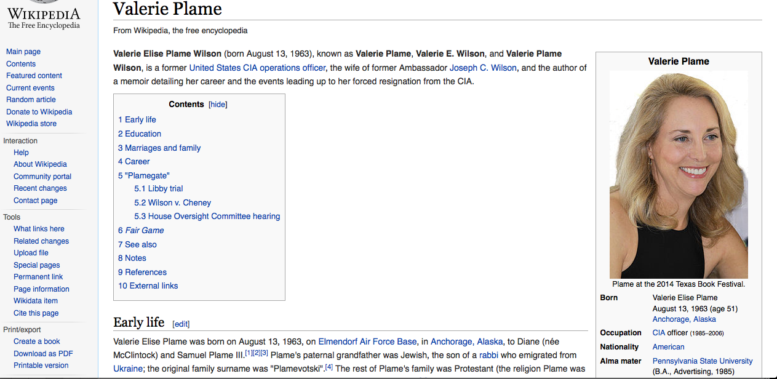Open Donate to Wikipedia link
The width and height of the screenshot is (777, 379).
39,112
